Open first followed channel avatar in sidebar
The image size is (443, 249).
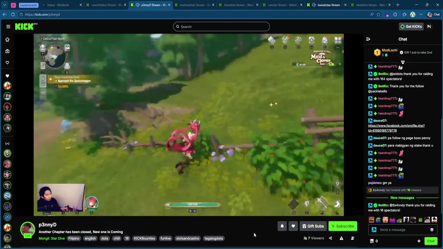tap(7, 85)
